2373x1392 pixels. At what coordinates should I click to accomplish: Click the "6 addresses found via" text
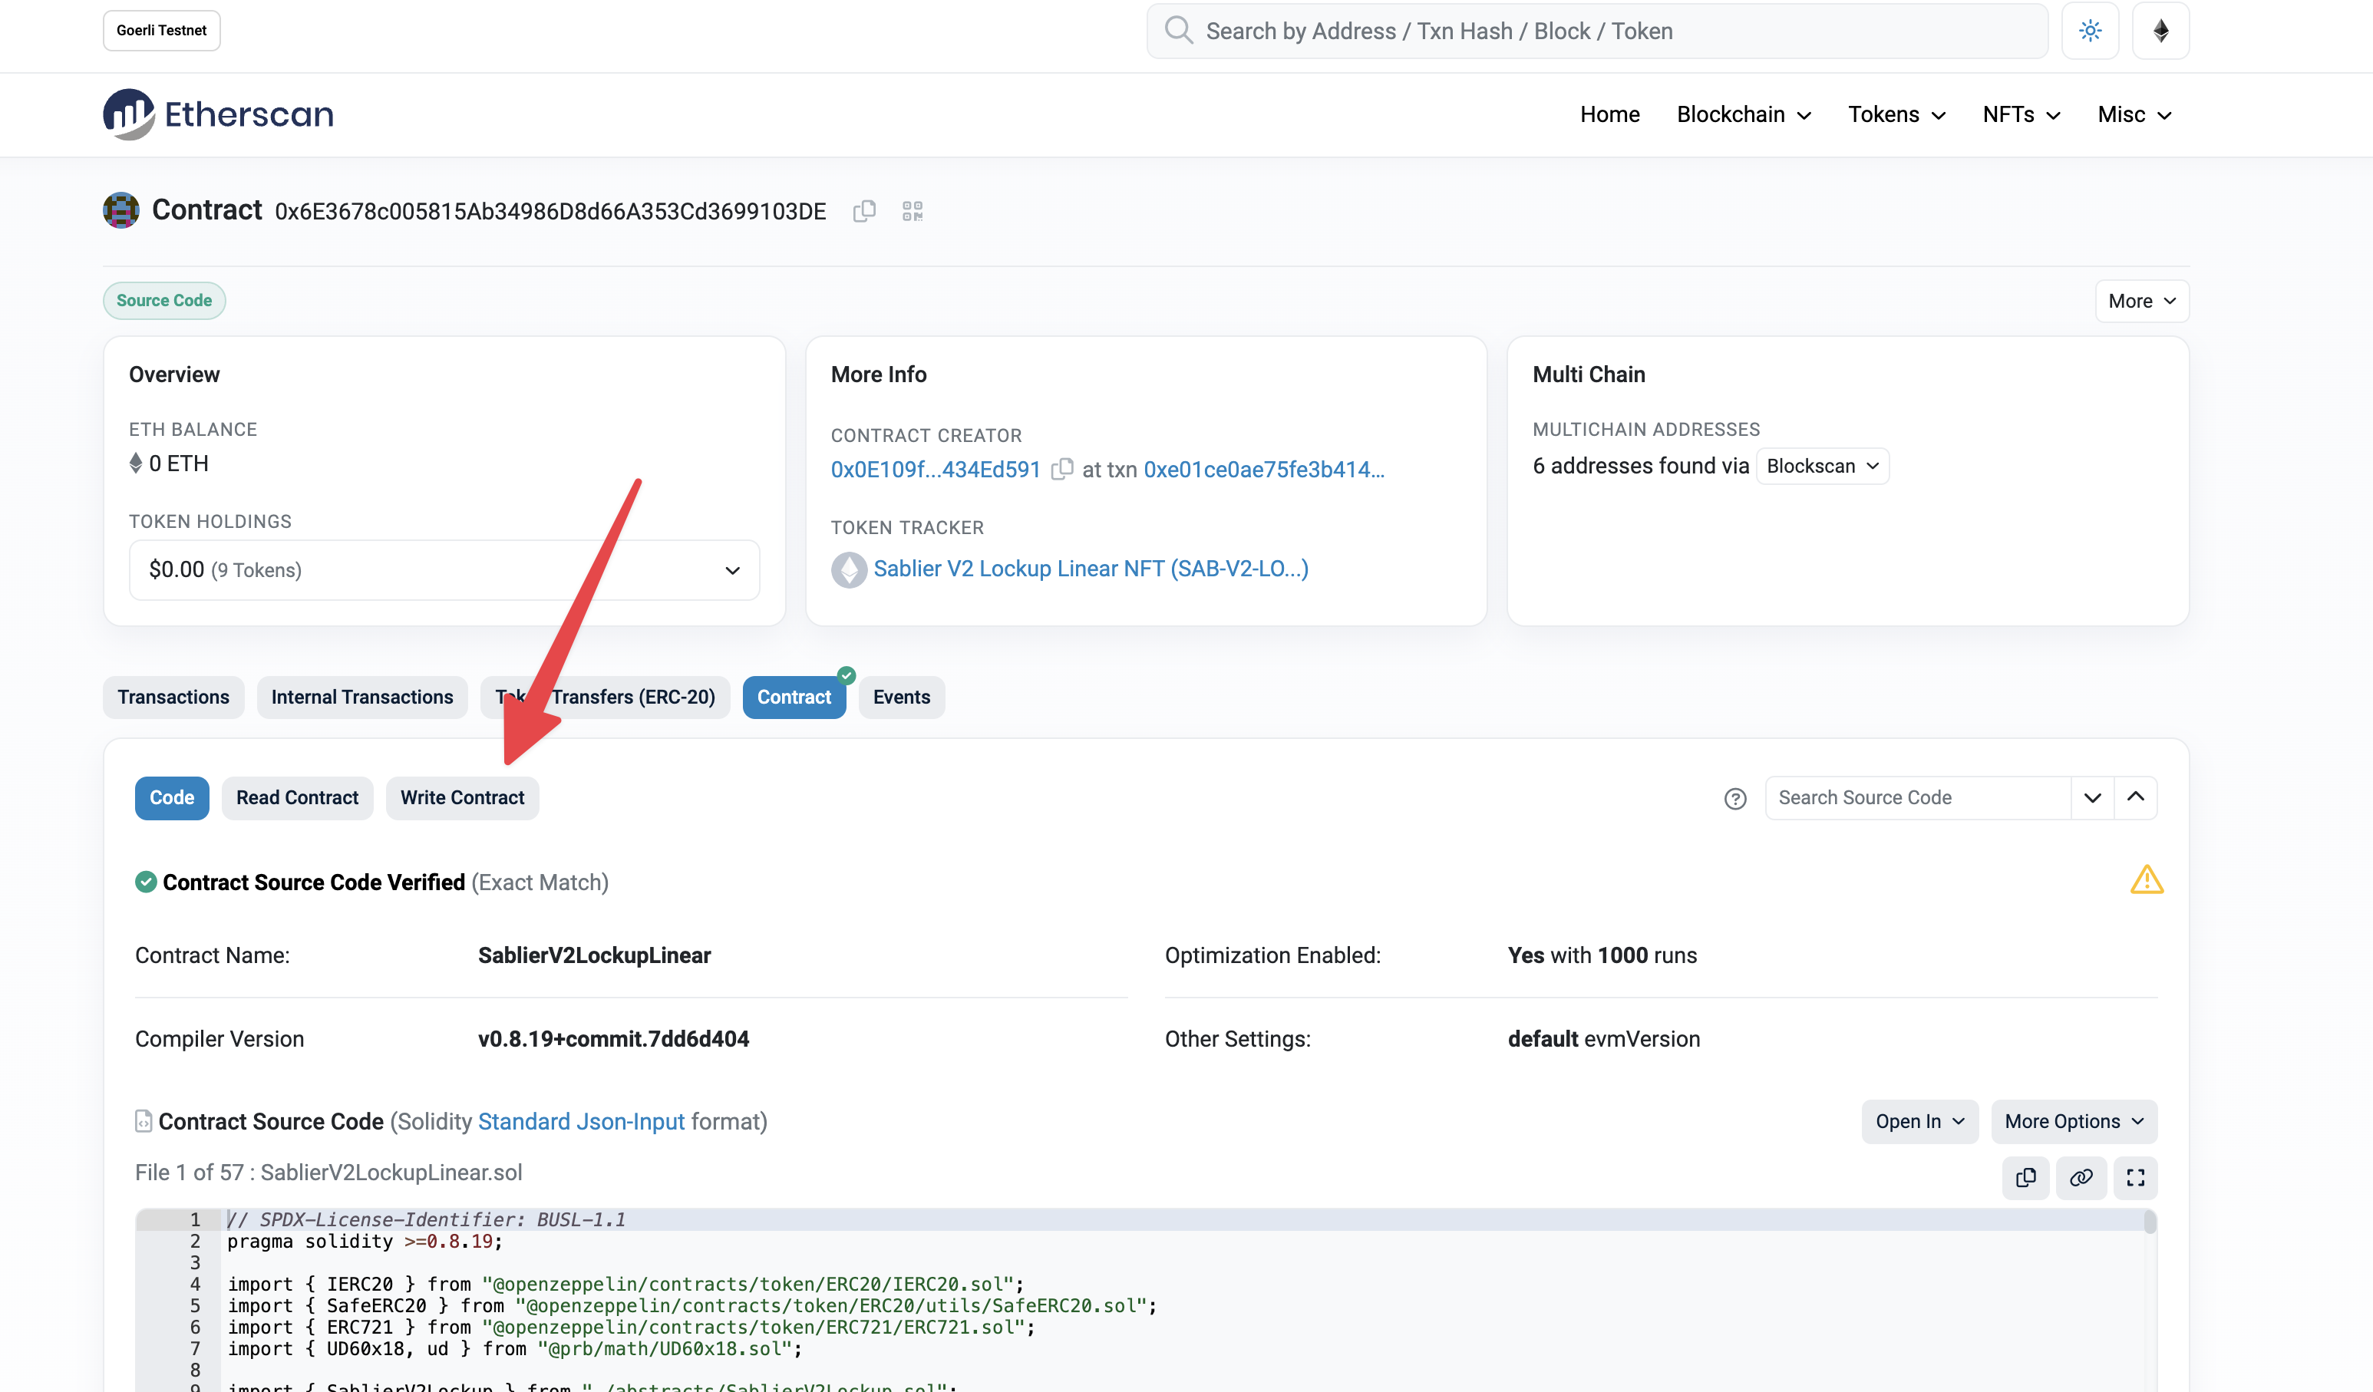pyautogui.click(x=1640, y=467)
